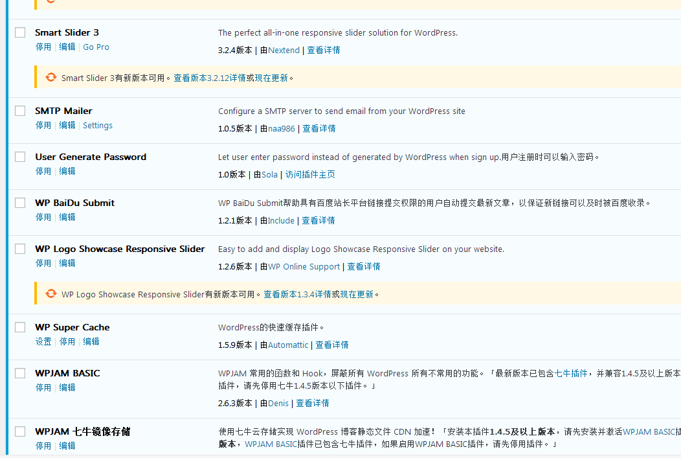Deactivate WP Super Cache via 停用
The height and width of the screenshot is (458, 681).
point(67,341)
